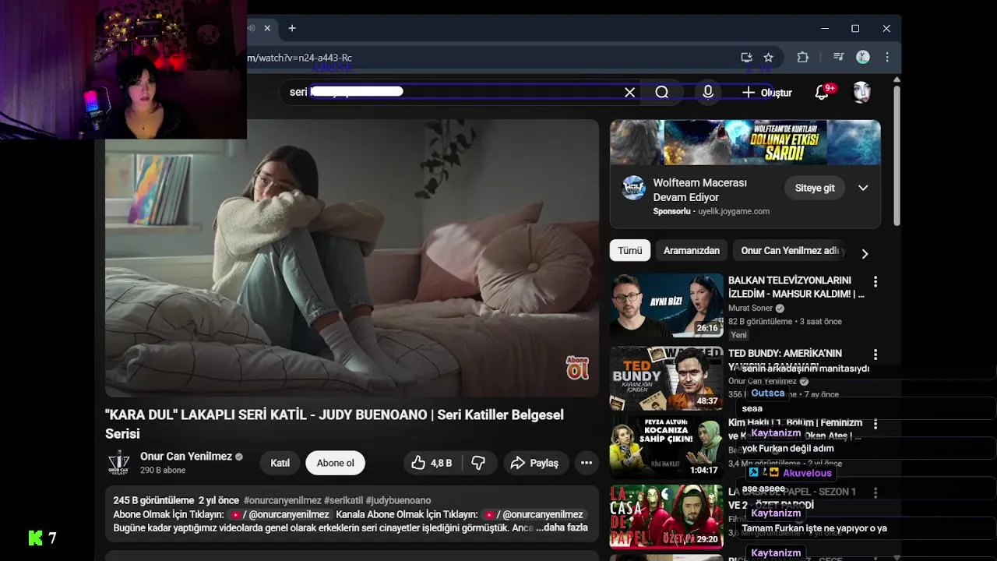
Task: Subscribe via the Abone ol button
Action: coord(336,463)
